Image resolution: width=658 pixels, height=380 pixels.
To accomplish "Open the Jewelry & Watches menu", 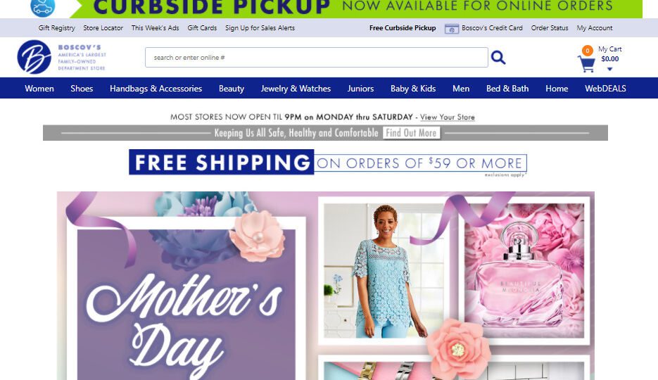I will coord(296,89).
